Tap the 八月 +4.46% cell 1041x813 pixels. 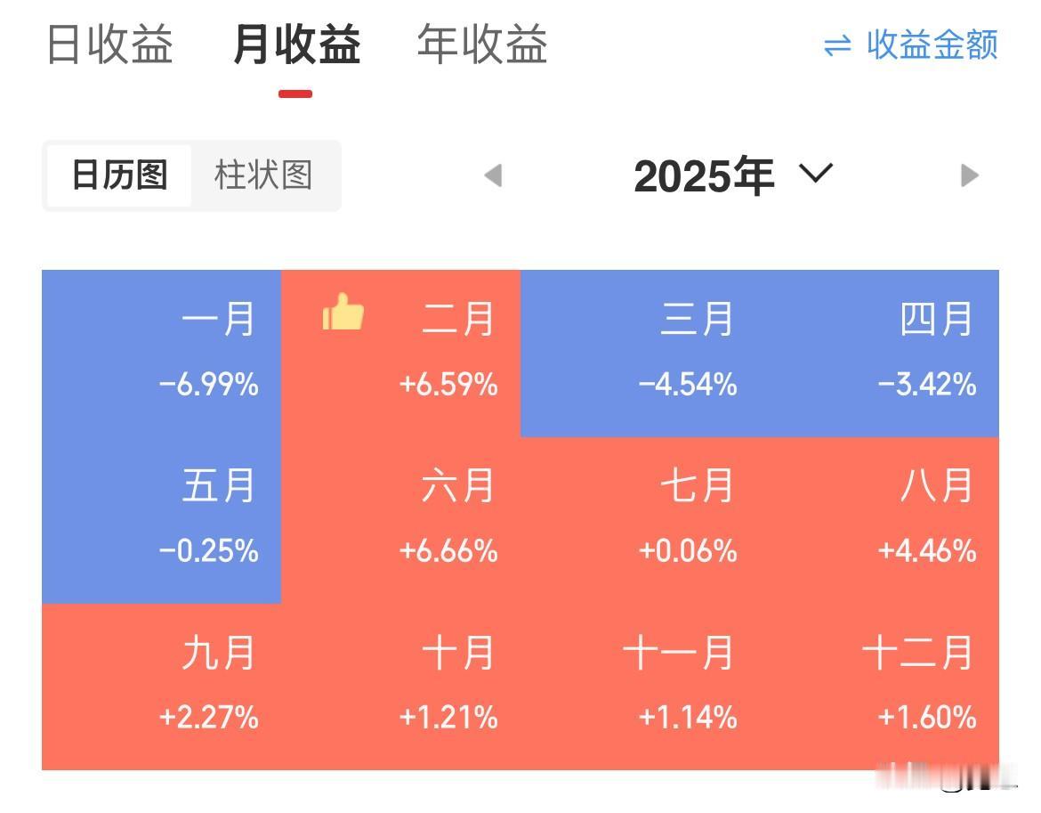(879, 519)
